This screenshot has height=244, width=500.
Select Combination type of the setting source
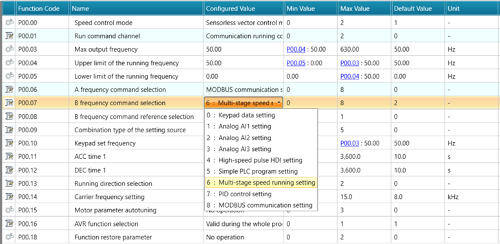tap(136, 130)
